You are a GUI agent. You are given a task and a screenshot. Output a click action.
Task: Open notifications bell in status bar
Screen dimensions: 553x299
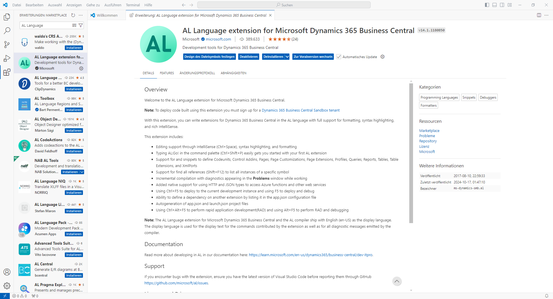[547, 296]
